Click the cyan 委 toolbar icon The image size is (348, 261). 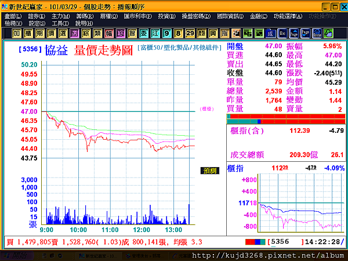[144, 34]
